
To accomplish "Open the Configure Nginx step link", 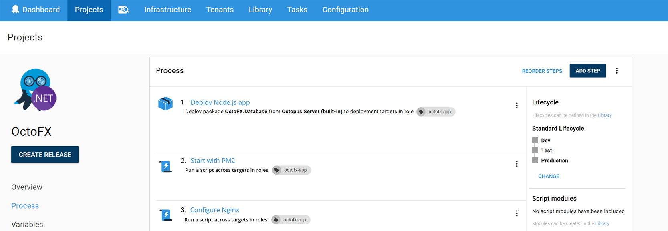I will (214, 210).
